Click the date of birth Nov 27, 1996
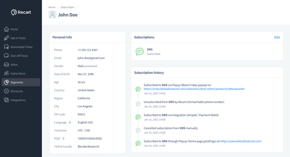Viewport: 290px width, 157px height. [86, 74]
